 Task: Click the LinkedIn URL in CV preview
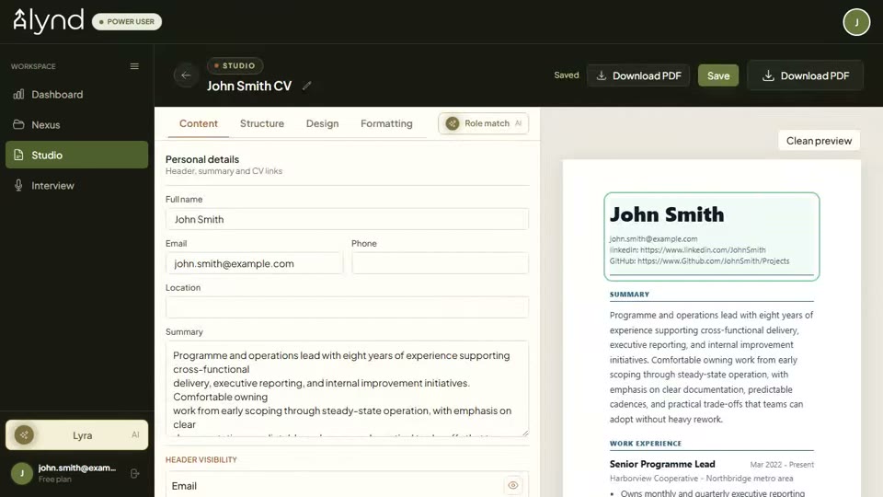pyautogui.click(x=703, y=249)
